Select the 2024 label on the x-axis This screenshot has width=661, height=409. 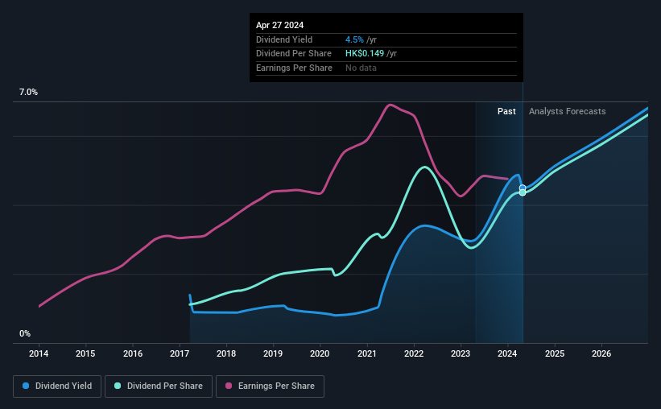click(507, 353)
